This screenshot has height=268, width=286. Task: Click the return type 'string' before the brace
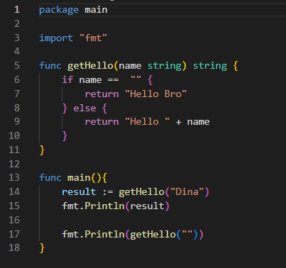(210, 66)
